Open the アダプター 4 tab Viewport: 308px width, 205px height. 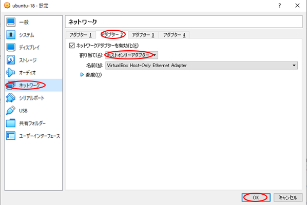tap(175, 35)
